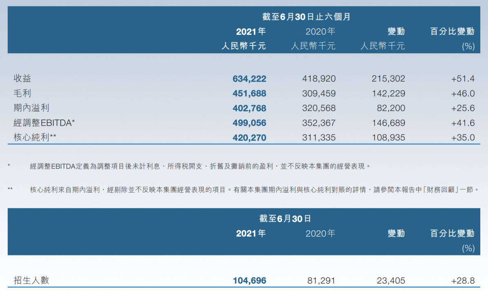Click the 2020 enrollment figure 81,291
The width and height of the screenshot is (488, 291).
point(321,280)
